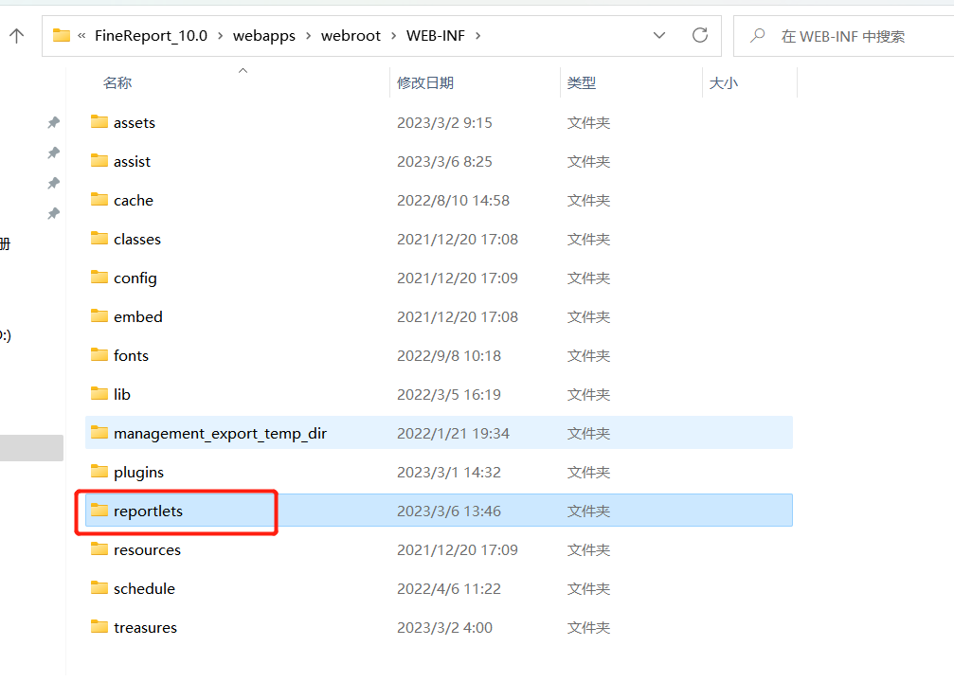Screen dimensions: 954x682
Task: Expand chevron after WEB-INF breadcrumb
Action: (x=478, y=36)
